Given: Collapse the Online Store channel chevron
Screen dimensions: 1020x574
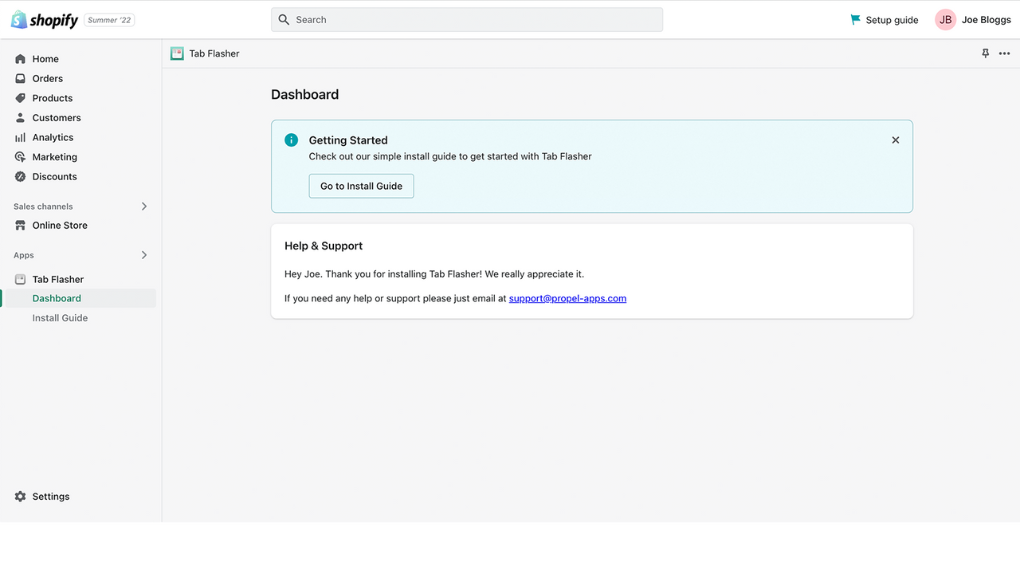Looking at the screenshot, I should (x=144, y=225).
